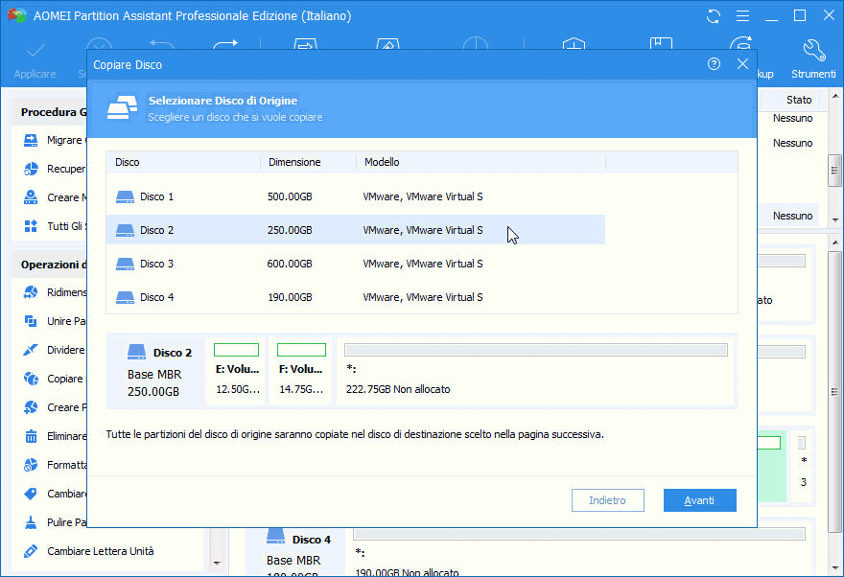Click the Creare media sidebar icon
The width and height of the screenshot is (844, 577).
(x=31, y=197)
